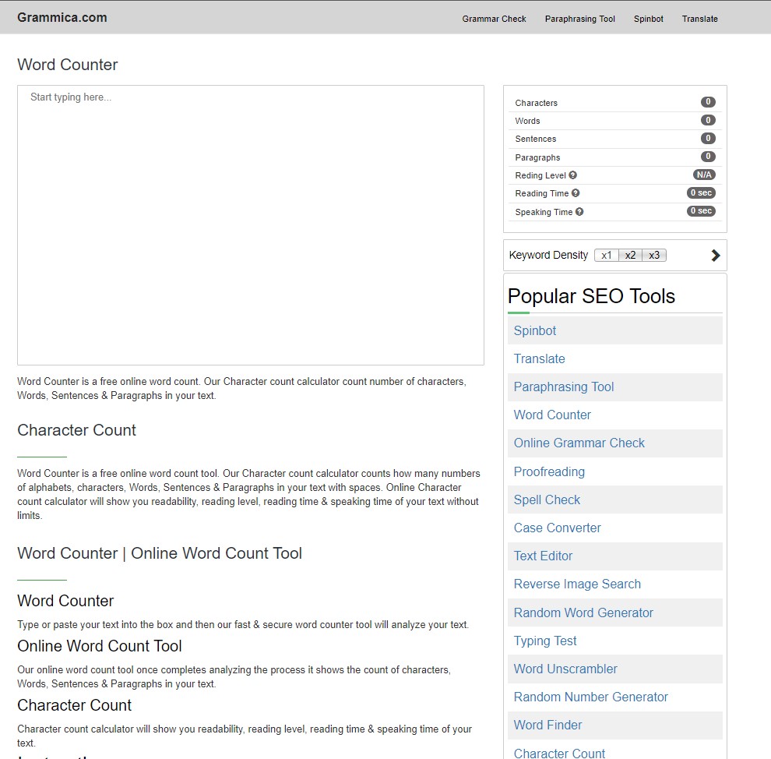Open the Online Grammar Check sidebar link
Screen dimensions: 771x759
(x=579, y=443)
